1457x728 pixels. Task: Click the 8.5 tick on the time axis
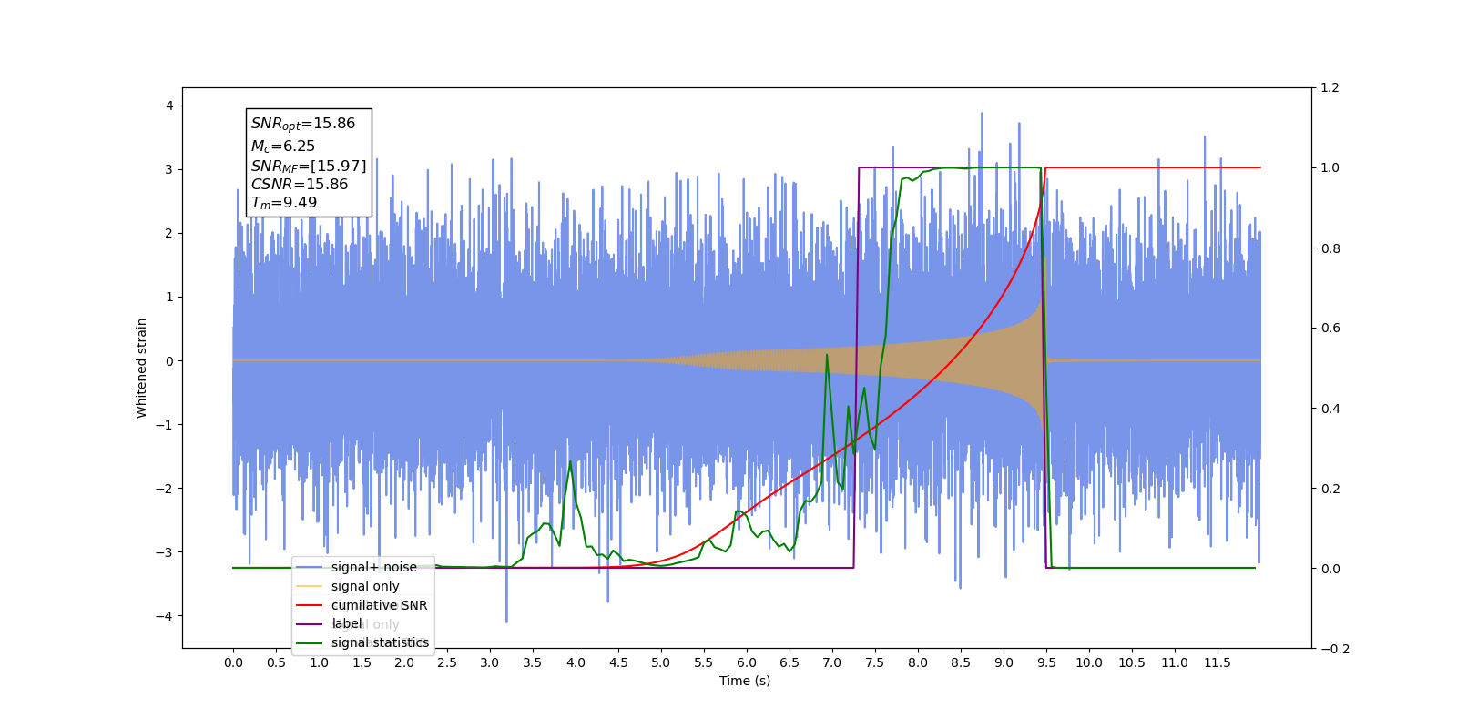tap(961, 662)
